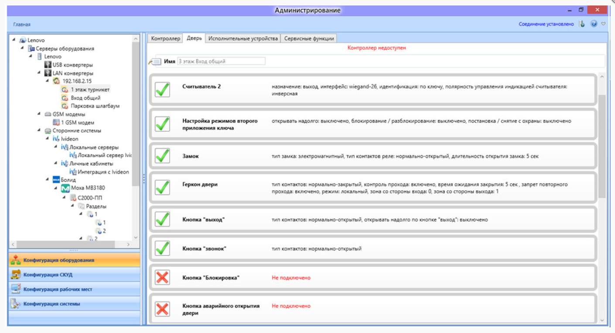This screenshot has width=615, height=333.
Task: Click the connection status icon near help
Action: 581,24
